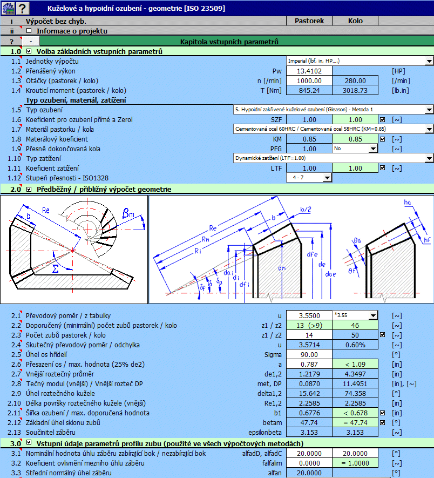Click the recommended teeth cell 13 (>9)

tap(309, 325)
